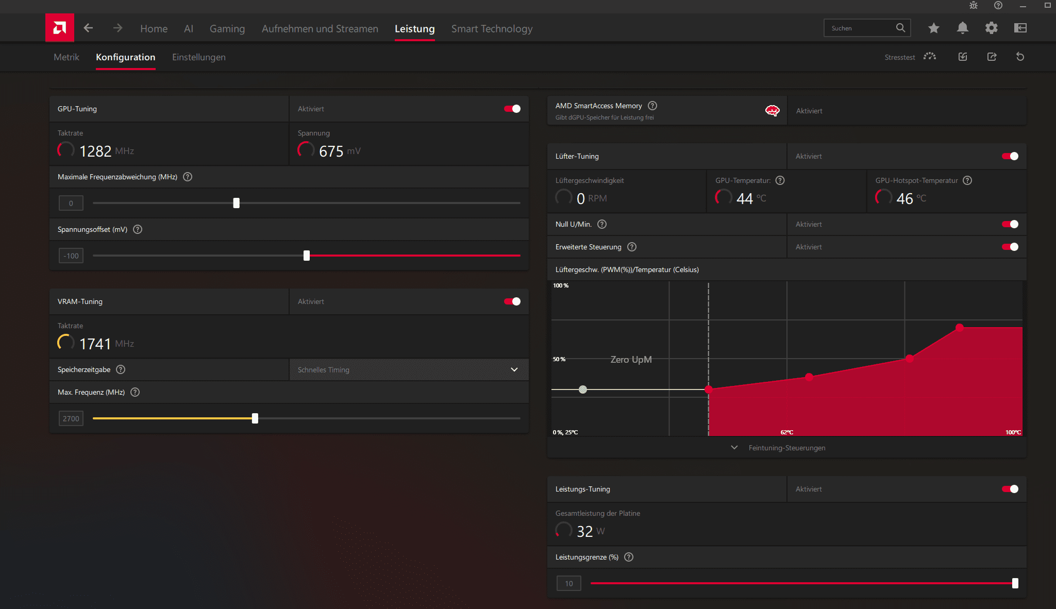Viewport: 1056px width, 609px height.
Task: Click the reset tuning profile icon
Action: tap(1020, 57)
